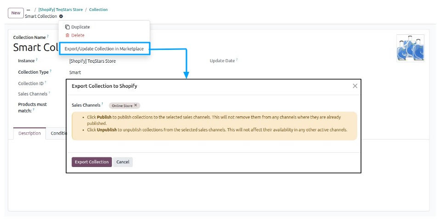440x221 pixels.
Task: Click the Sales Channels tag input field
Action: pyautogui.click(x=232, y=105)
